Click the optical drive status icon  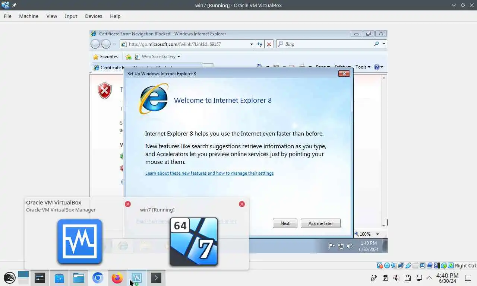[x=387, y=266]
